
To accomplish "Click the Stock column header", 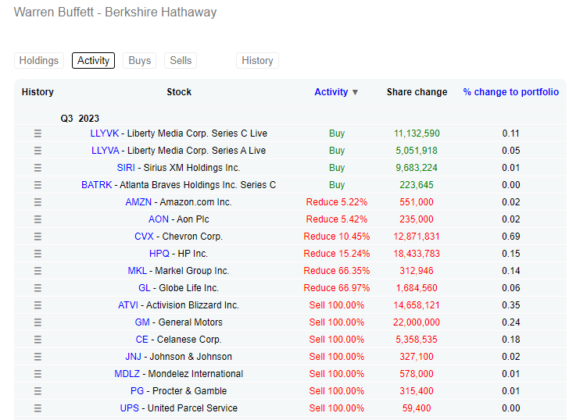I will [x=179, y=92].
